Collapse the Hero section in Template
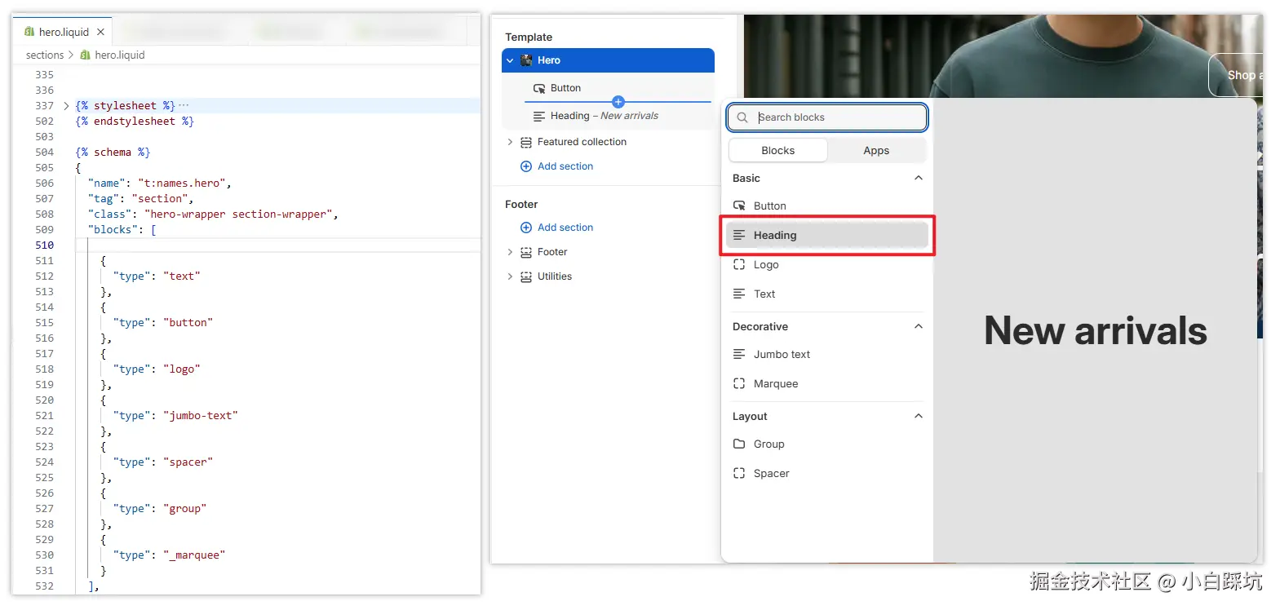 point(510,60)
